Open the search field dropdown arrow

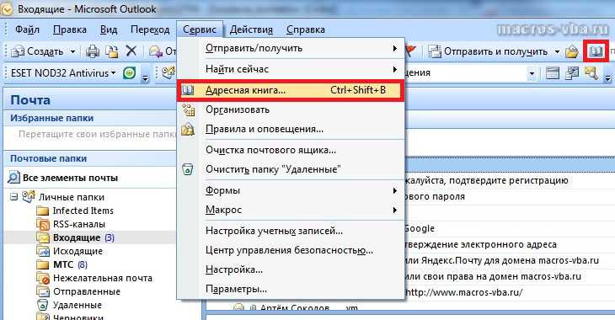(532, 73)
